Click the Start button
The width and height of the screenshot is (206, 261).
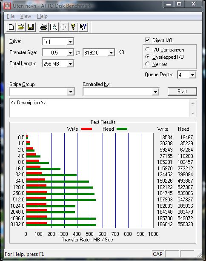pyautogui.click(x=182, y=92)
